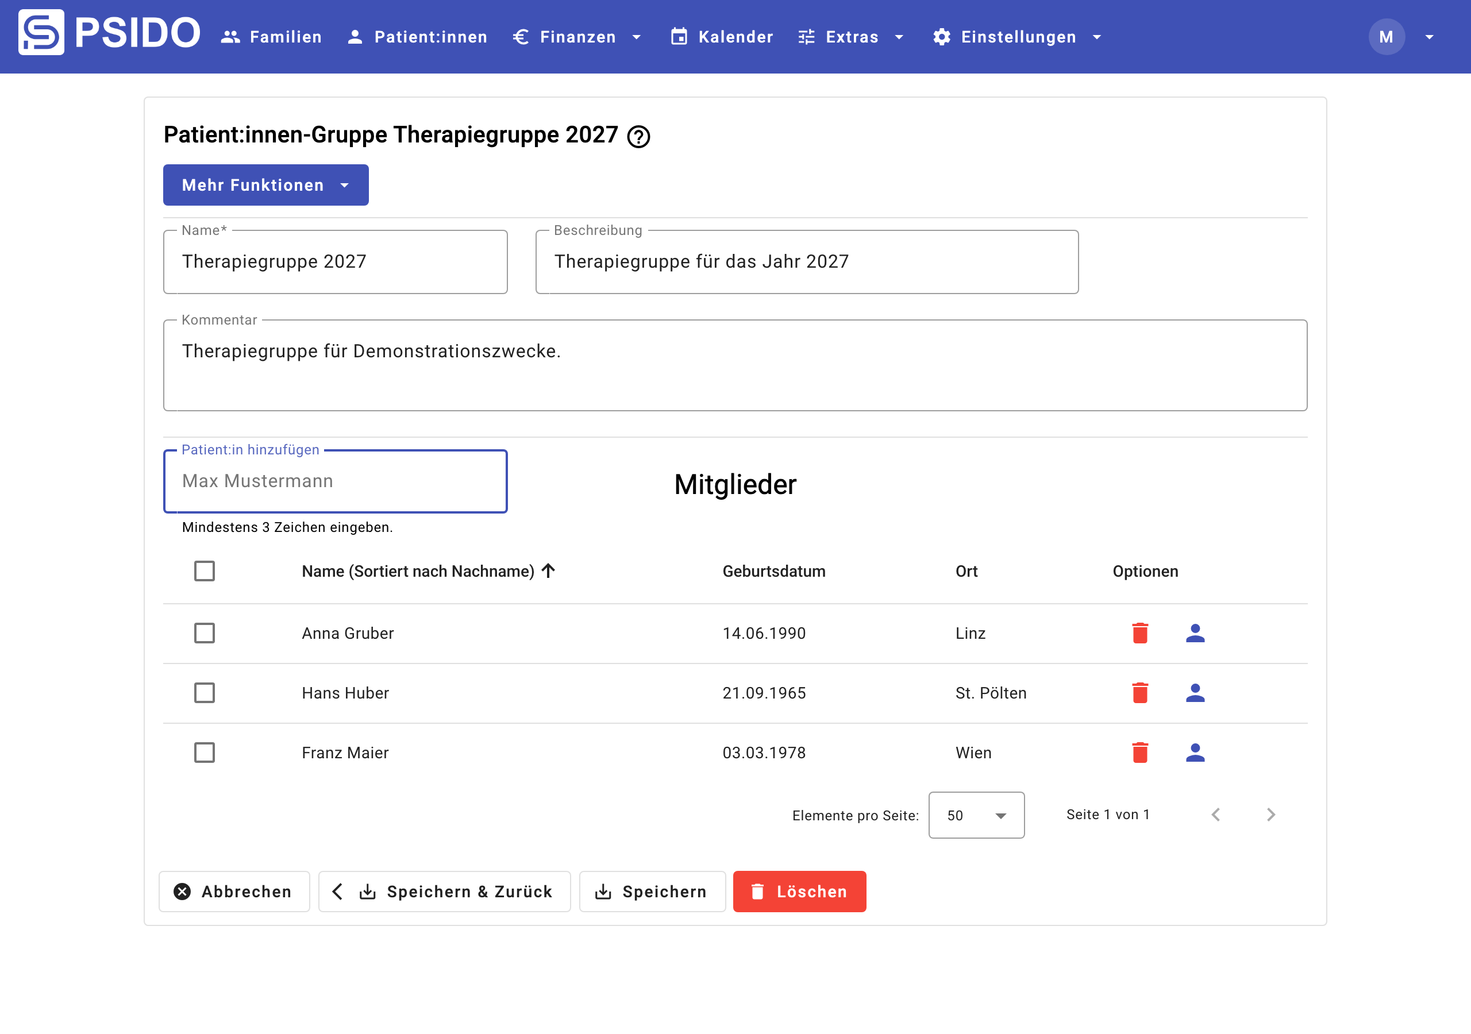
Task: Click the PSIDO logo
Action: 110,32
